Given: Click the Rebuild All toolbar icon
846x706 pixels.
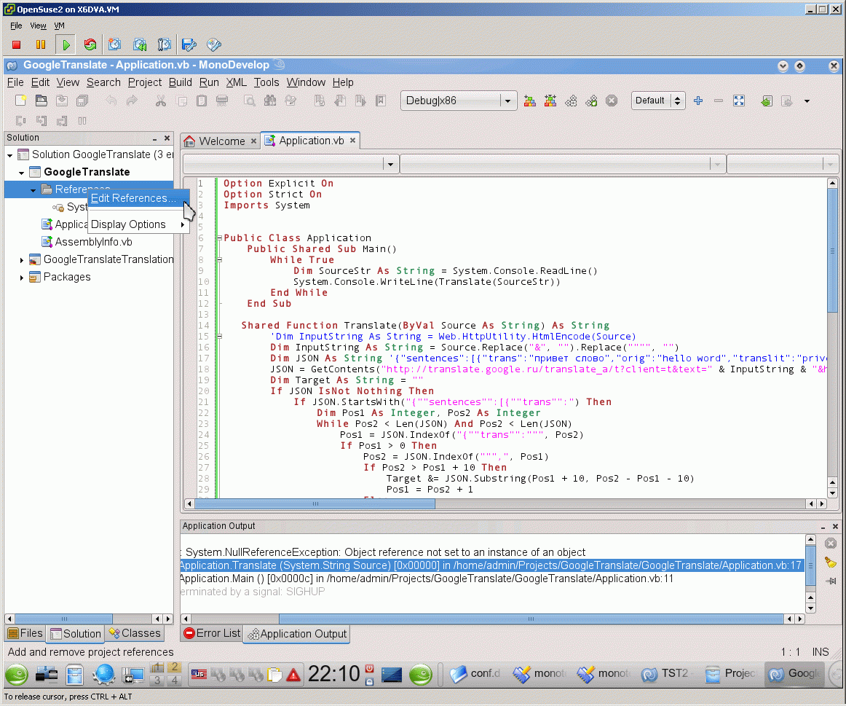Looking at the screenshot, I should coord(550,101).
